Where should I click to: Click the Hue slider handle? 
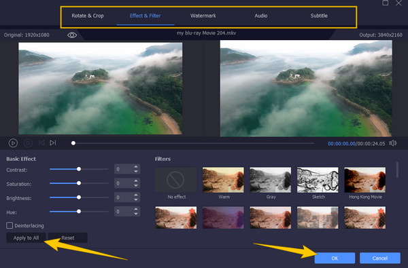coord(79,212)
